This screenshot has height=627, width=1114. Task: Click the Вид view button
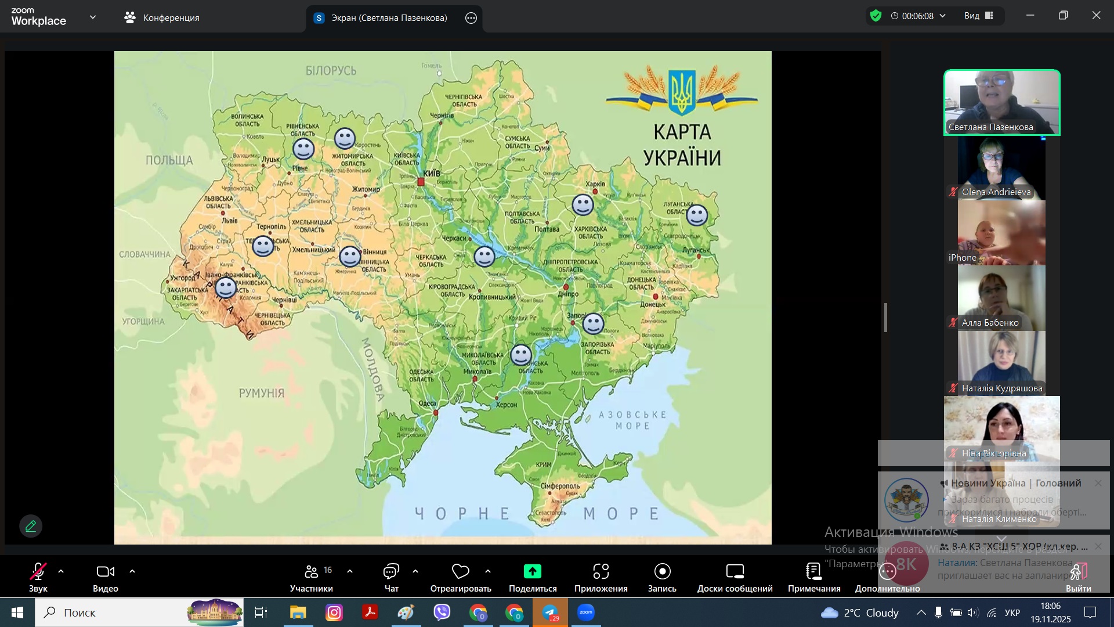pos(979,16)
